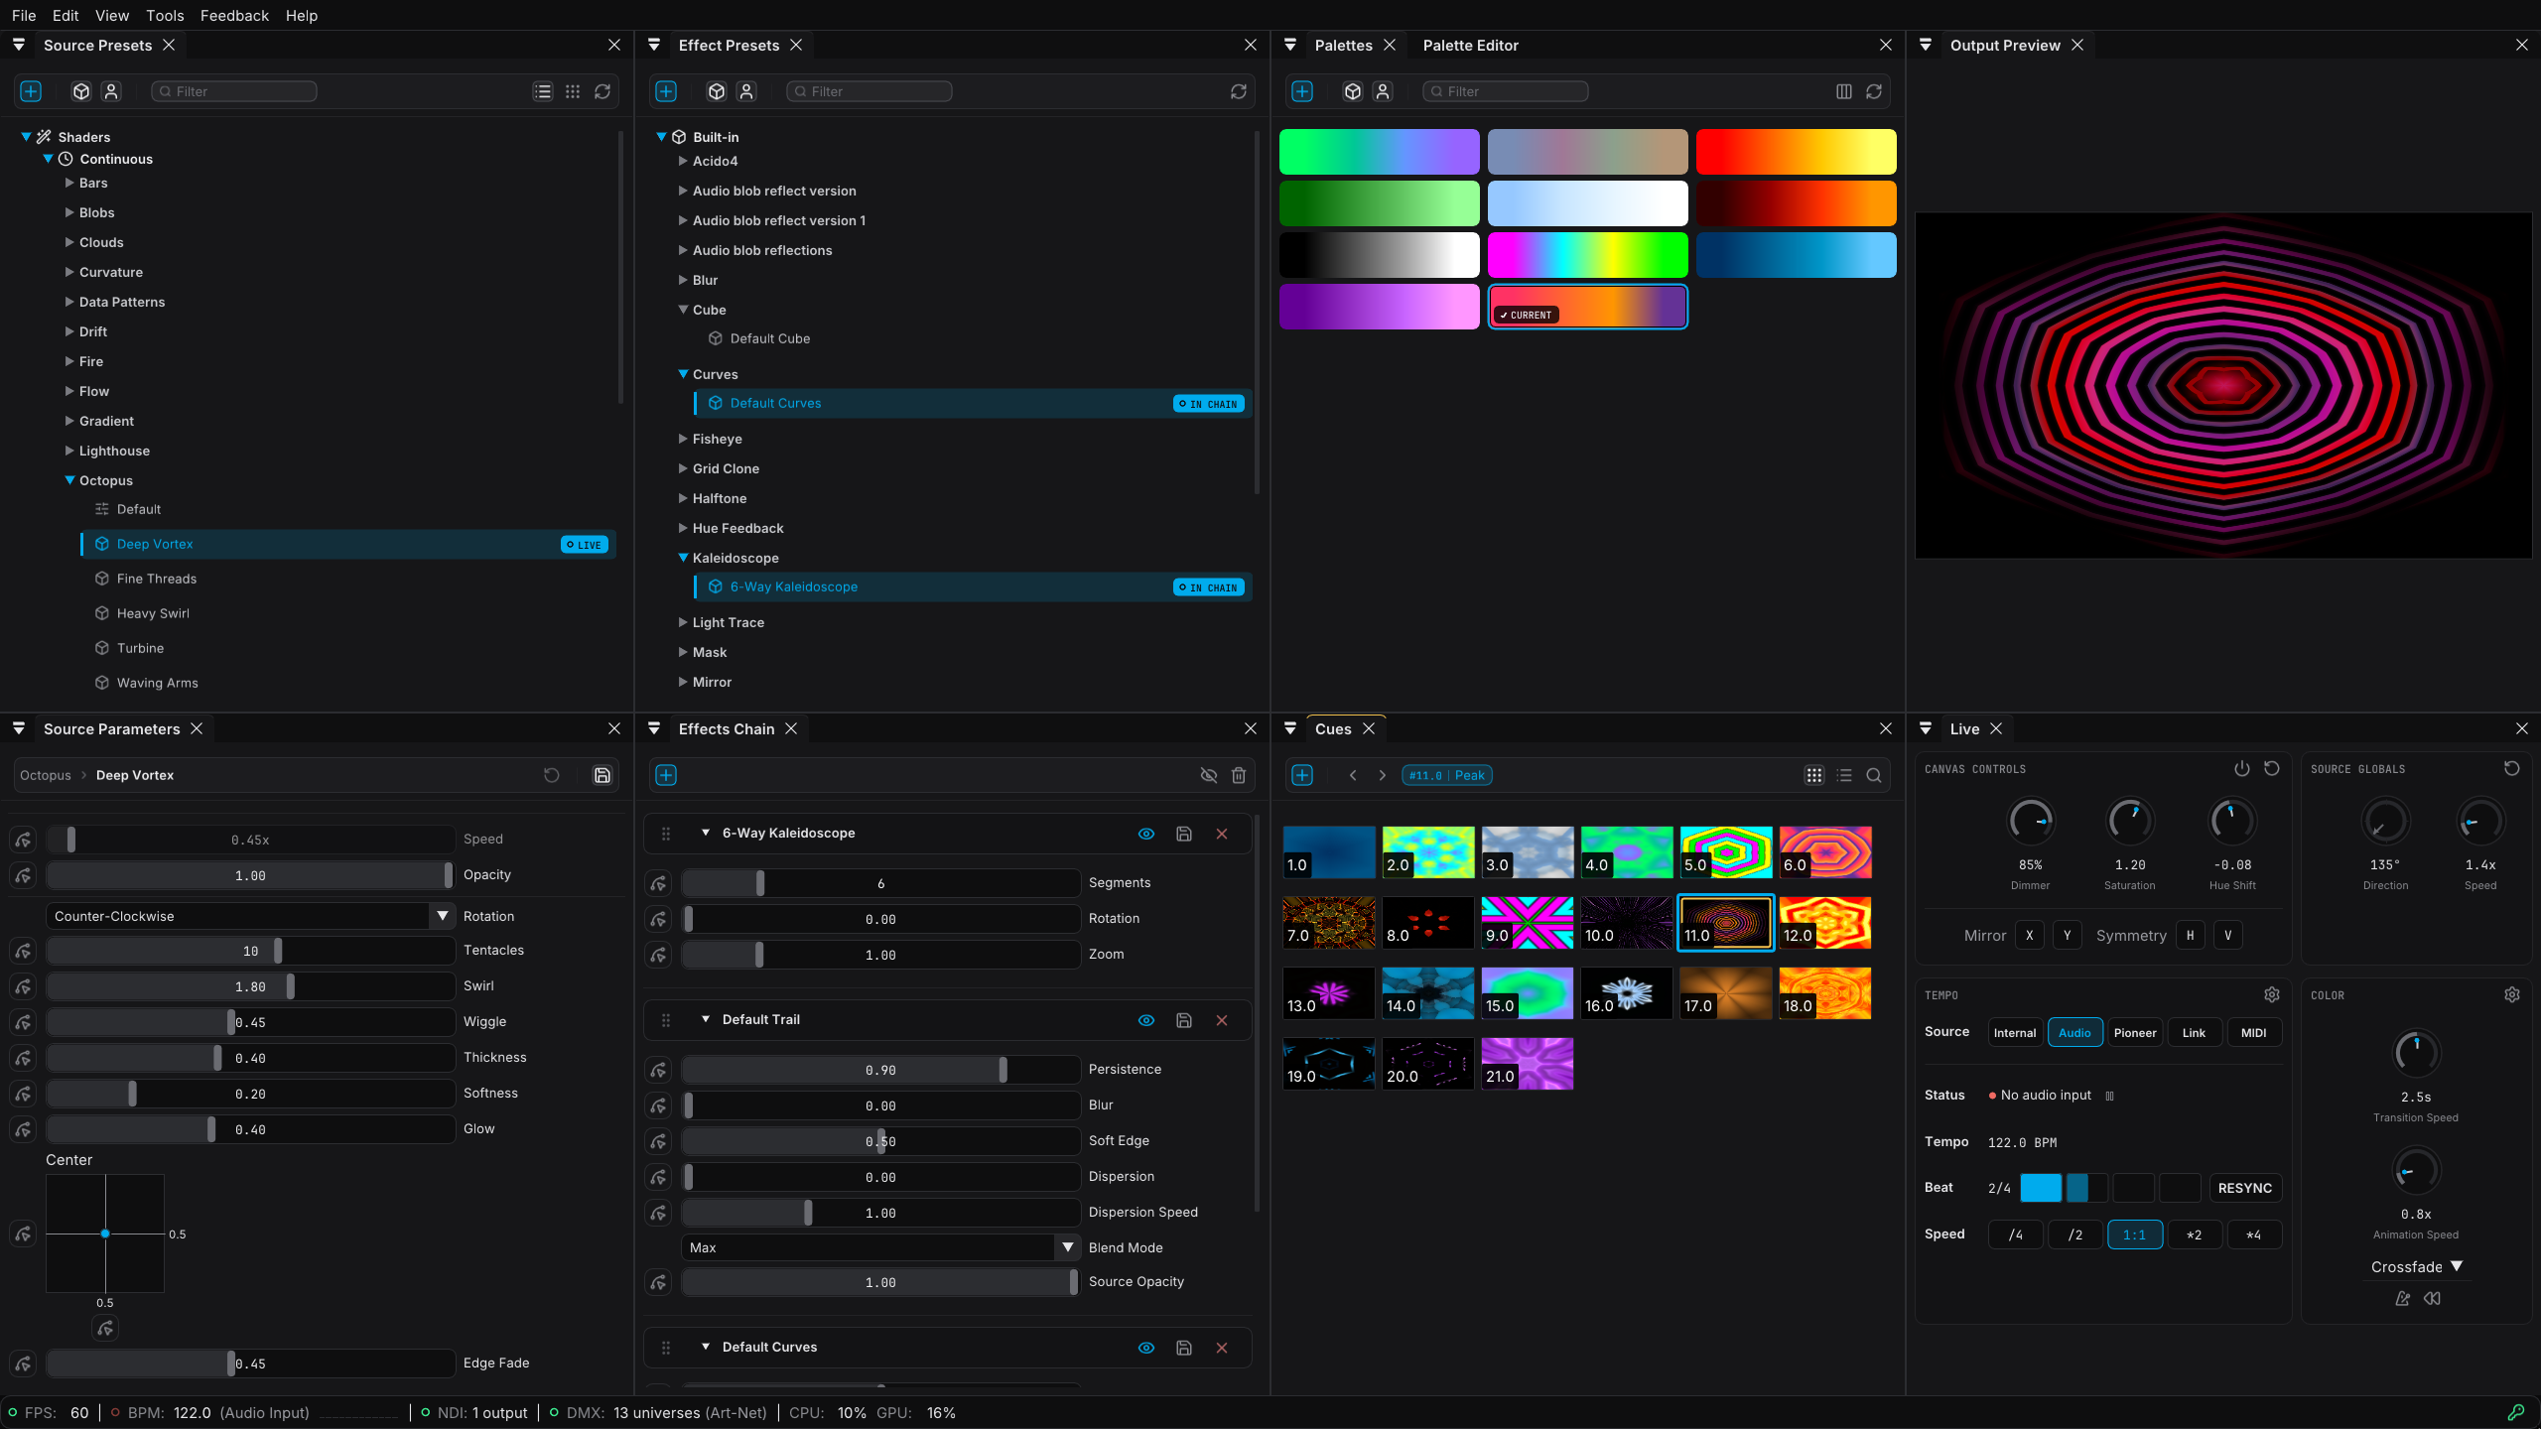Select Pioneer tempo source

pos(2134,1032)
